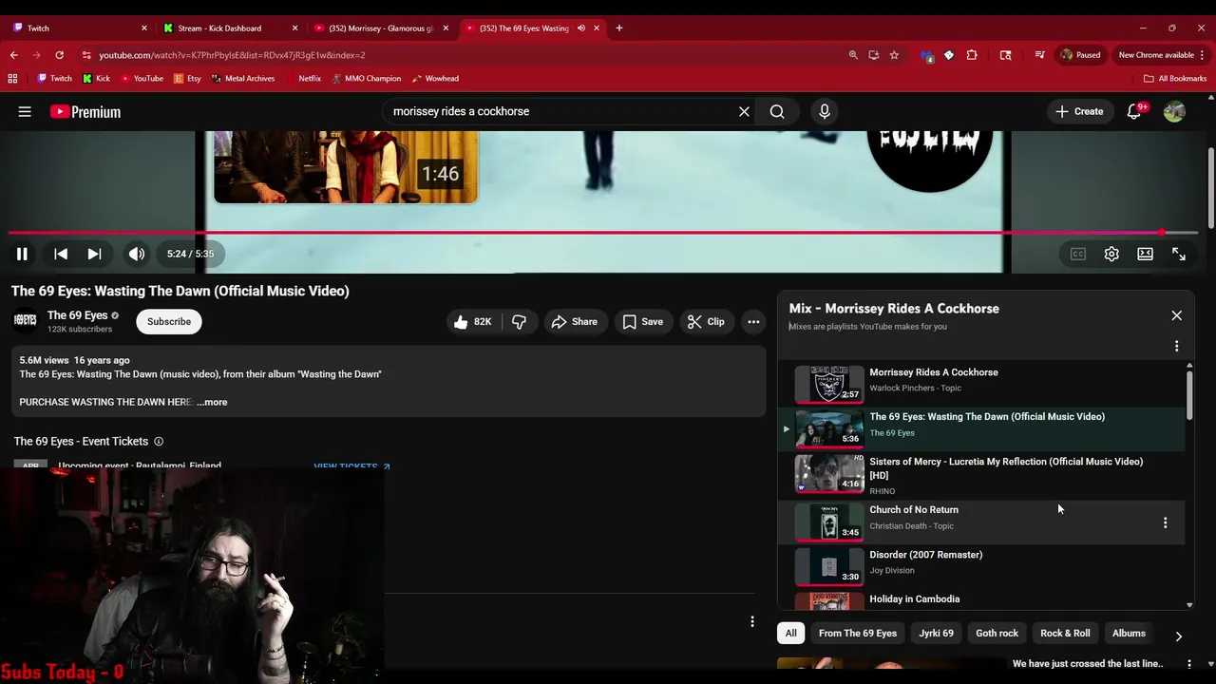Open more actions under video
This screenshot has width=1216, height=684.
(753, 322)
